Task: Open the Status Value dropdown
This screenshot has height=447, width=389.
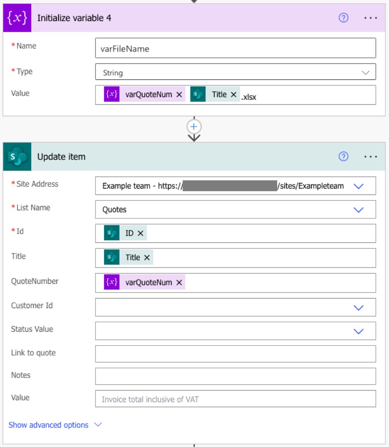Action: tap(358, 331)
